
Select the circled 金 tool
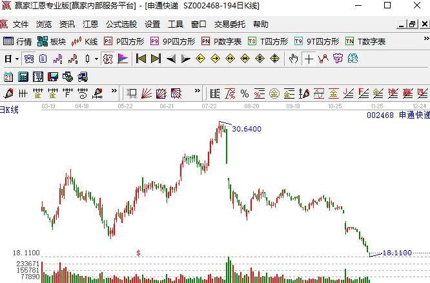(x=274, y=93)
